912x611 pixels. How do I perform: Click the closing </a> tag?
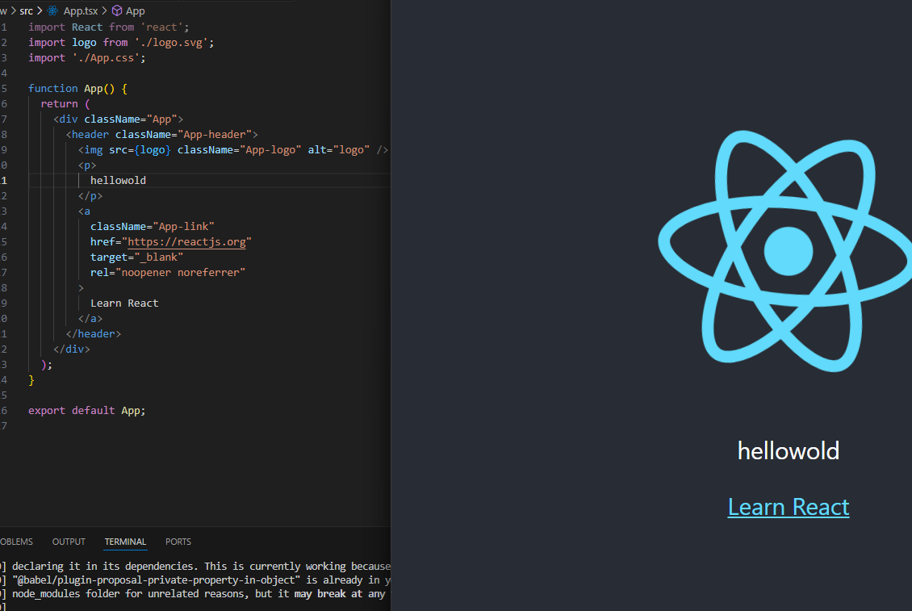[90, 318]
